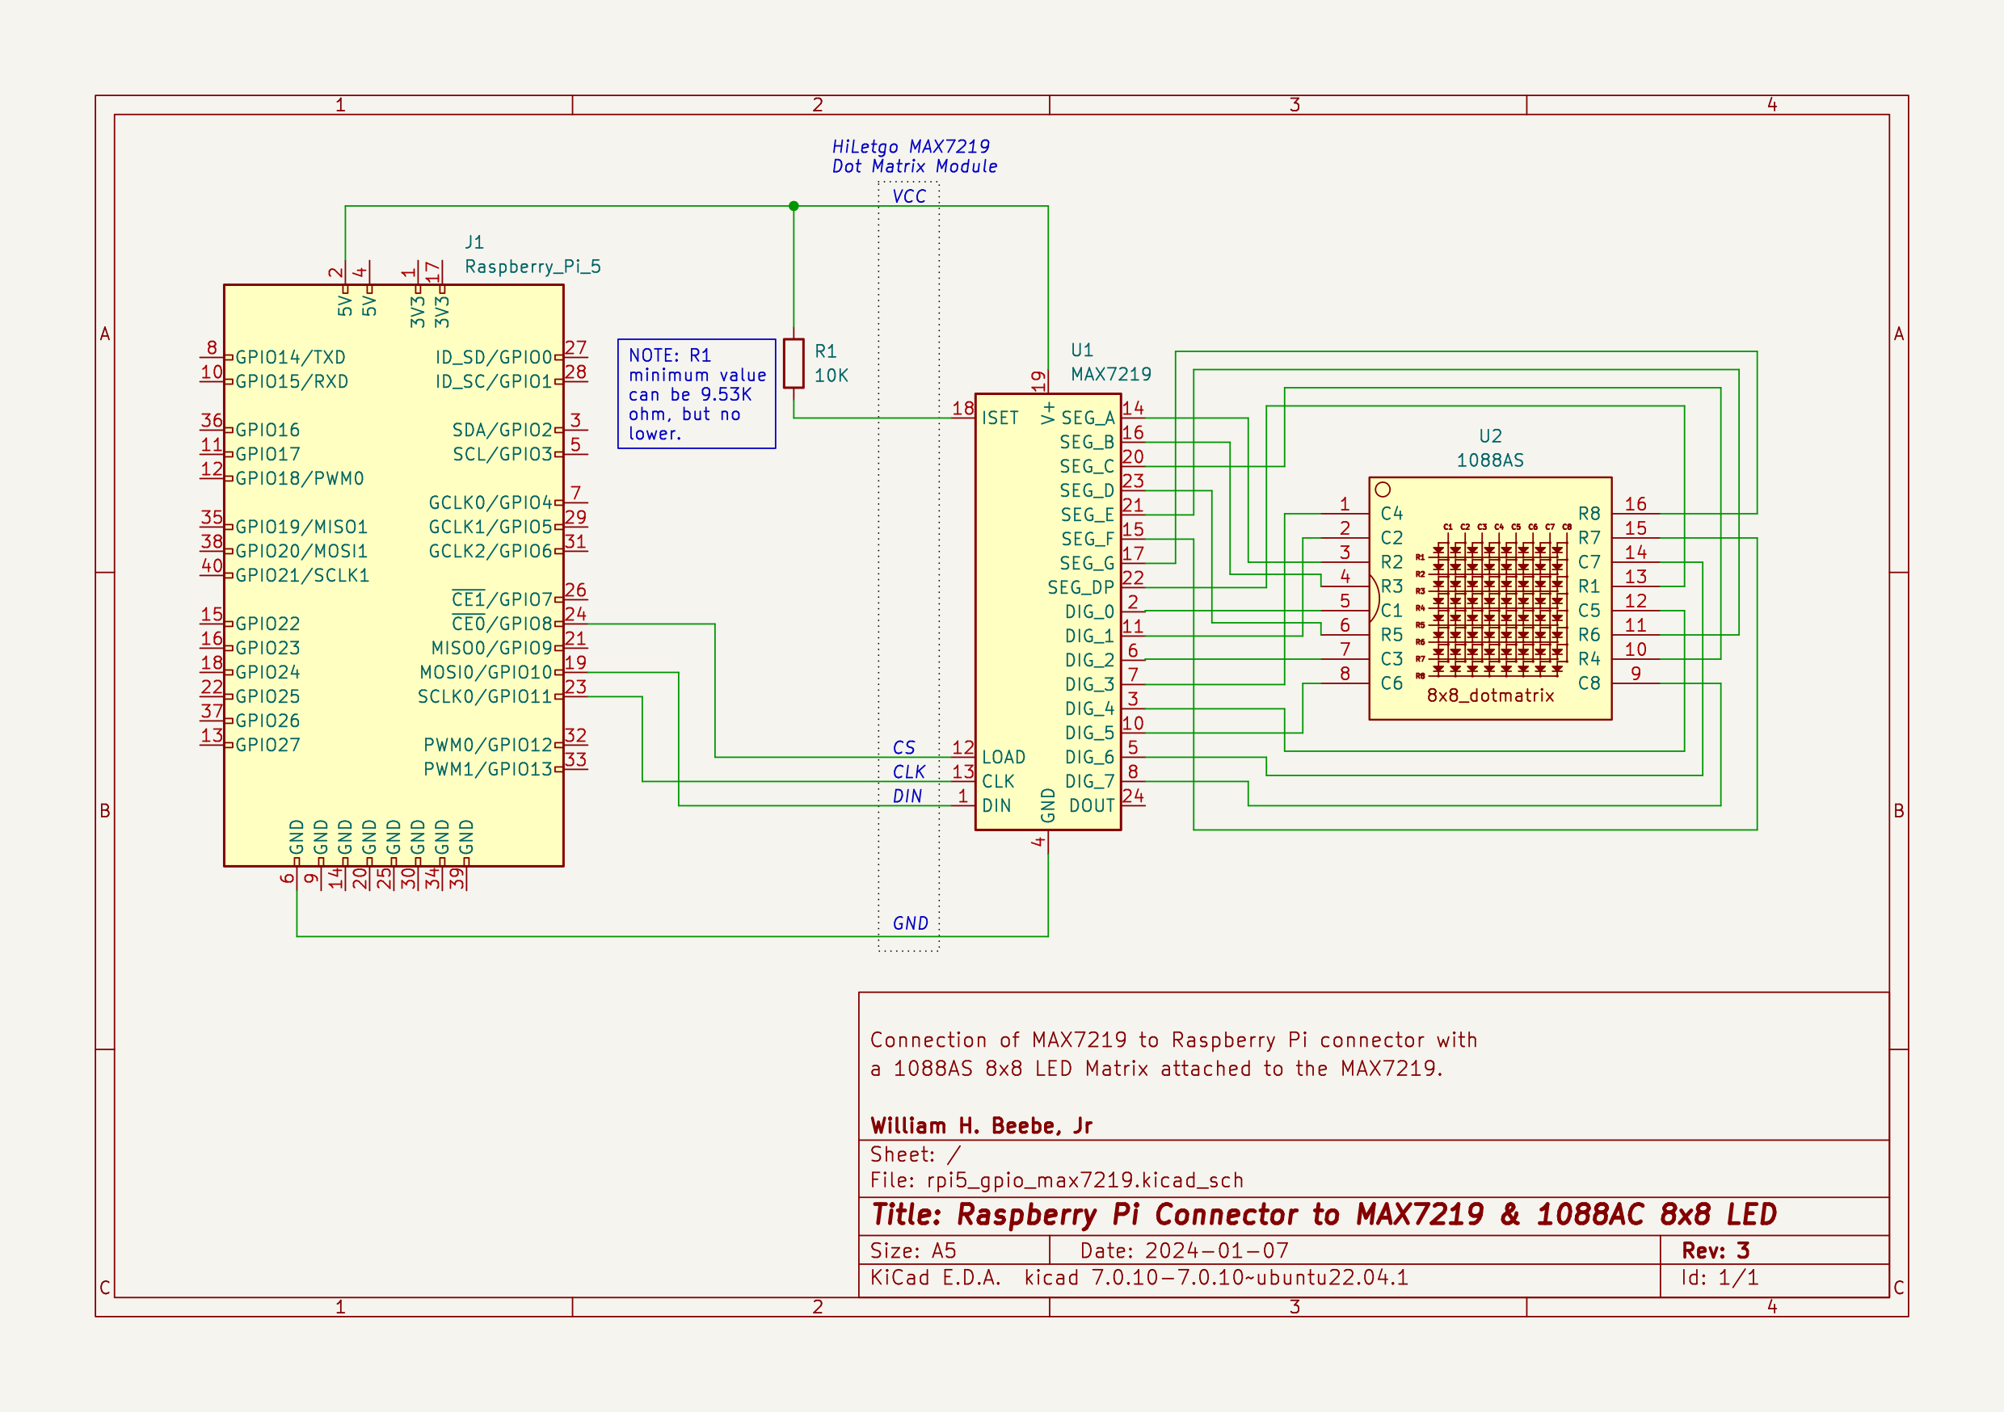This screenshot has height=1412, width=2004.
Task: Select the CE0/GPIO8 pin label
Action: [502, 623]
